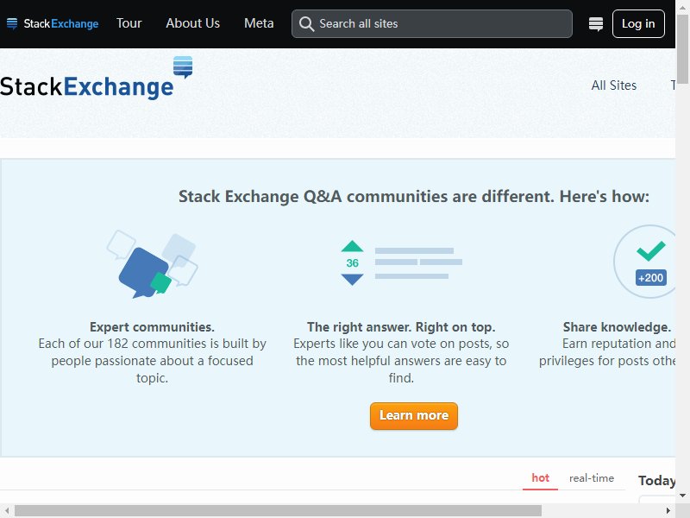
Task: Open the site switcher stack icon
Action: pos(596,24)
